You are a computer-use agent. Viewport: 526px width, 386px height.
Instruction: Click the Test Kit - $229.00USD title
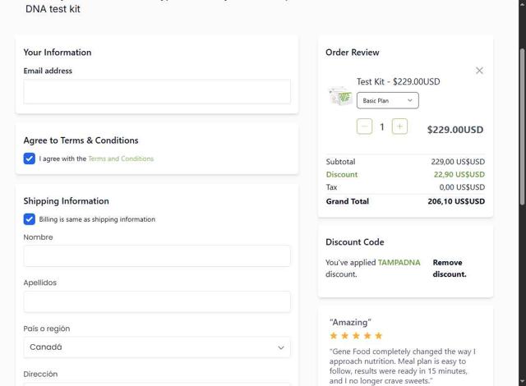[398, 82]
